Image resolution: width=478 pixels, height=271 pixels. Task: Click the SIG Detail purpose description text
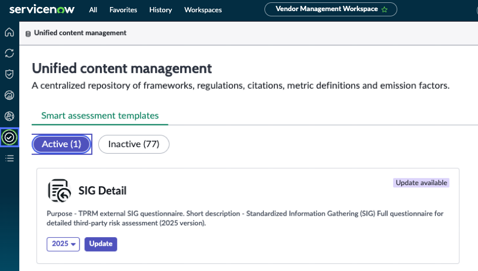(x=245, y=218)
